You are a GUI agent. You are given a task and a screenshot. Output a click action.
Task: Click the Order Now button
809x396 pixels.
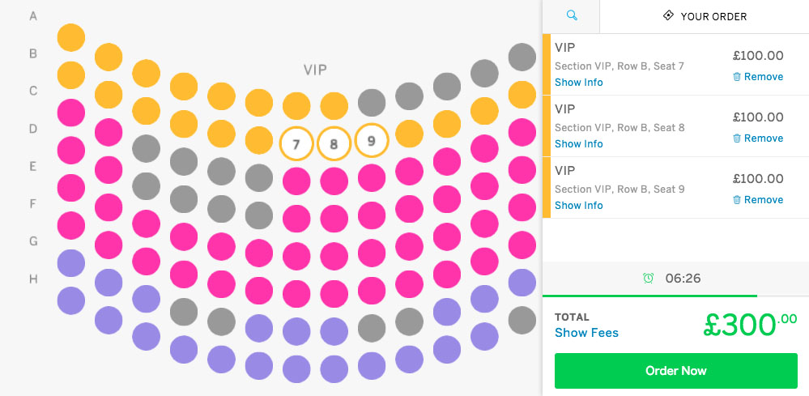[x=676, y=371]
